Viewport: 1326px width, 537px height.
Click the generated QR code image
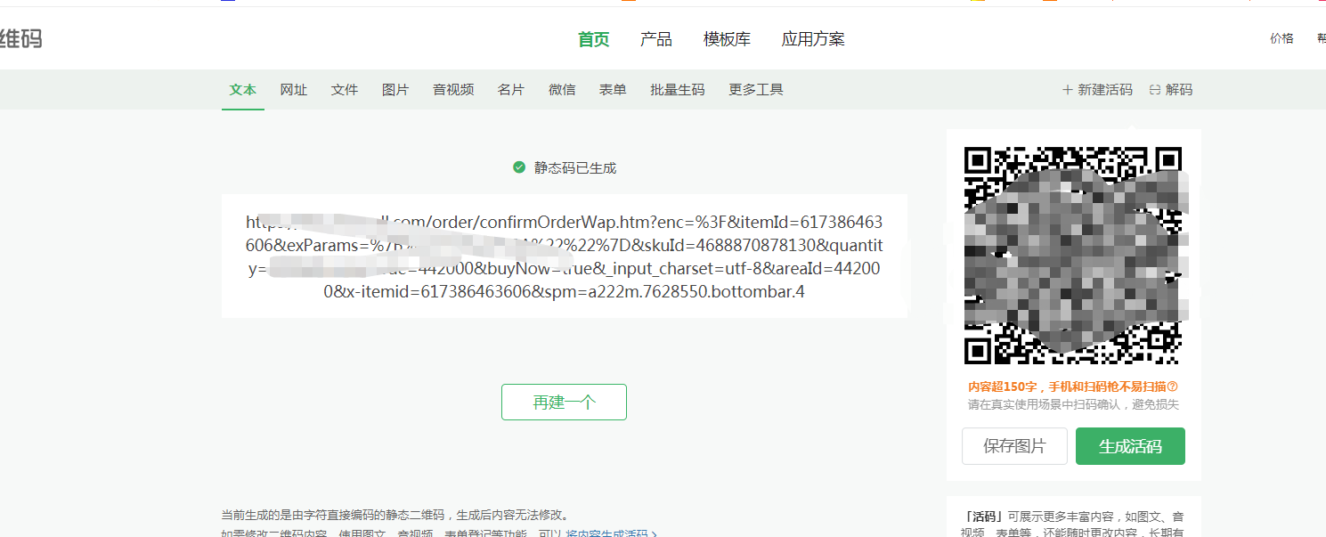(x=1073, y=256)
